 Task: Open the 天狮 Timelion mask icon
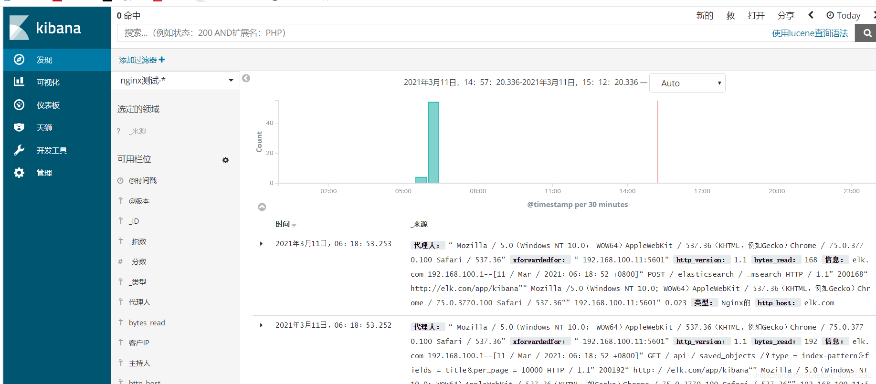click(x=19, y=127)
